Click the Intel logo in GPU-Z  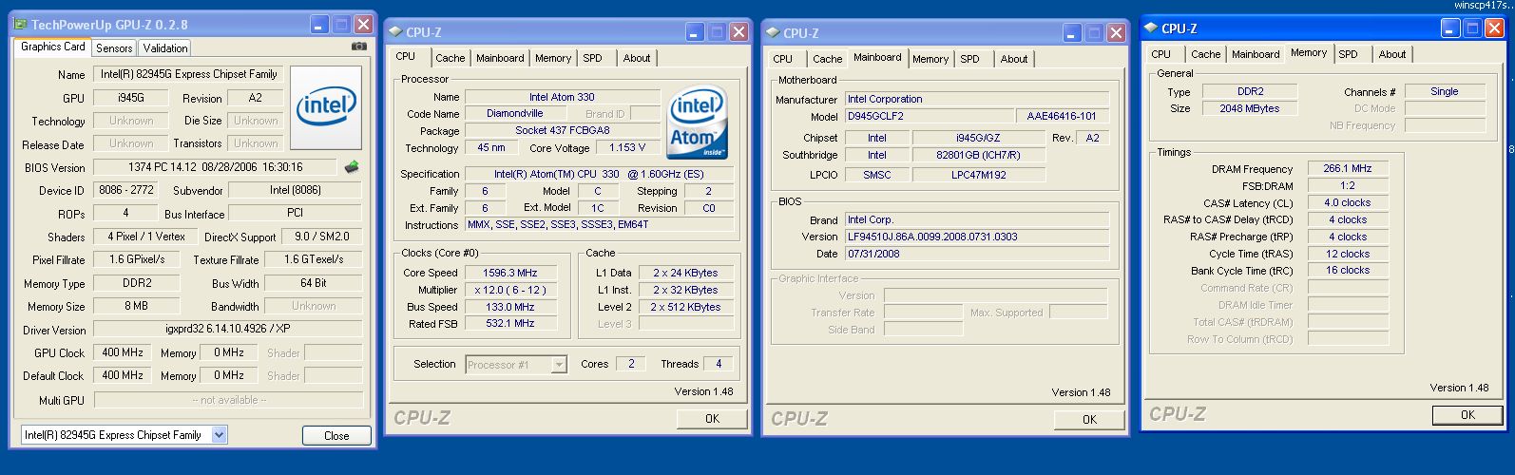pos(325,107)
